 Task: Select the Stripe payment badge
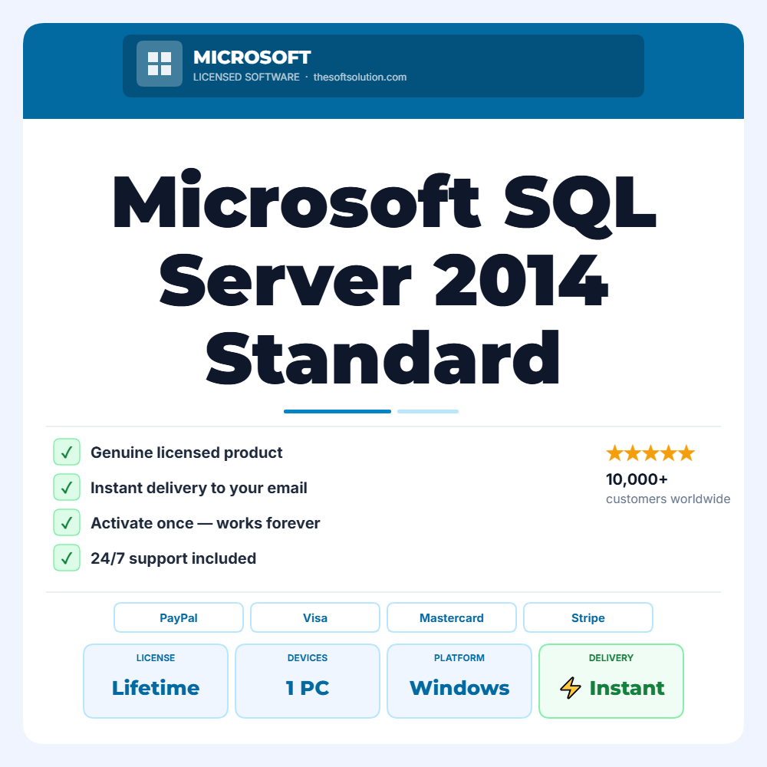tap(588, 617)
